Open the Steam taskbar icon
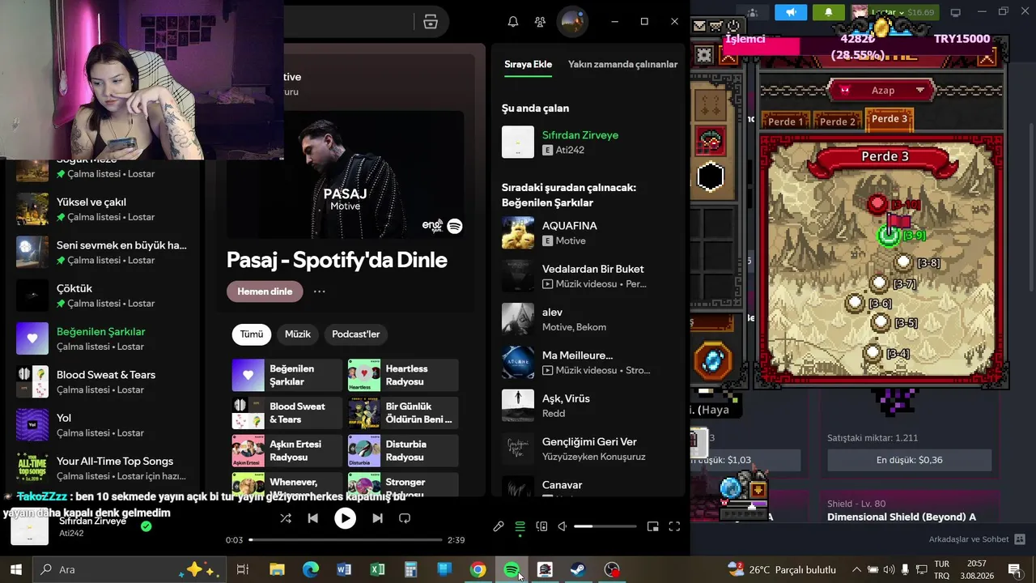Image resolution: width=1036 pixels, height=583 pixels. coord(578,569)
